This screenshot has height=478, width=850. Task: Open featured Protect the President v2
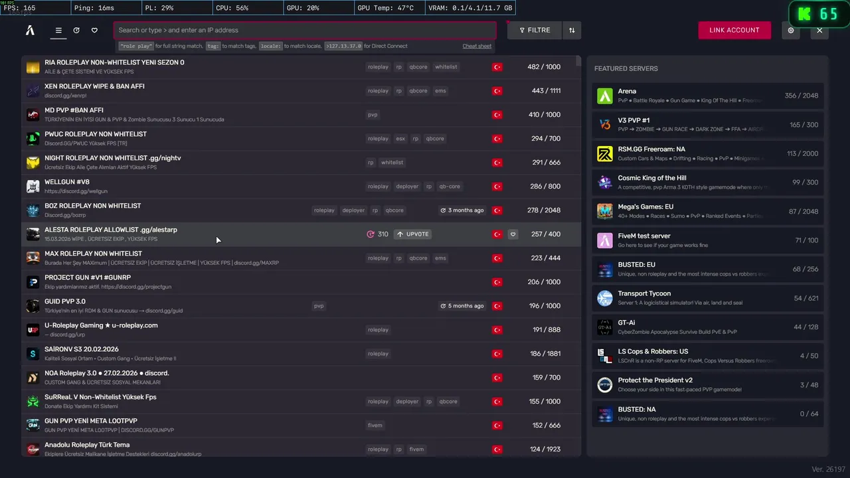pyautogui.click(x=708, y=384)
